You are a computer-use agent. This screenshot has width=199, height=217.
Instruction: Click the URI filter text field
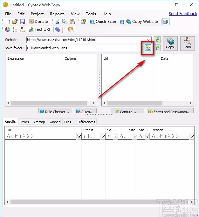tap(41, 137)
